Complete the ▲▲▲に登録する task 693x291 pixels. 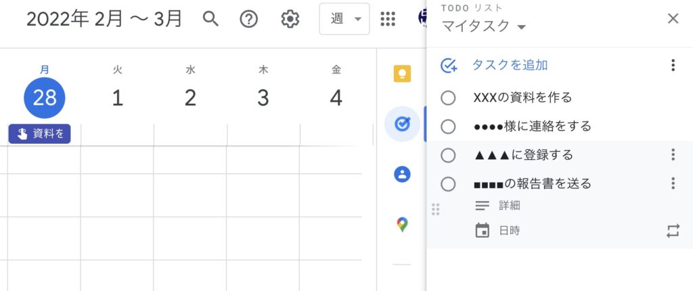pos(448,155)
